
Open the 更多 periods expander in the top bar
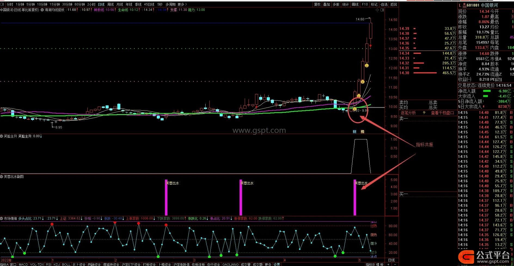click(182, 4)
